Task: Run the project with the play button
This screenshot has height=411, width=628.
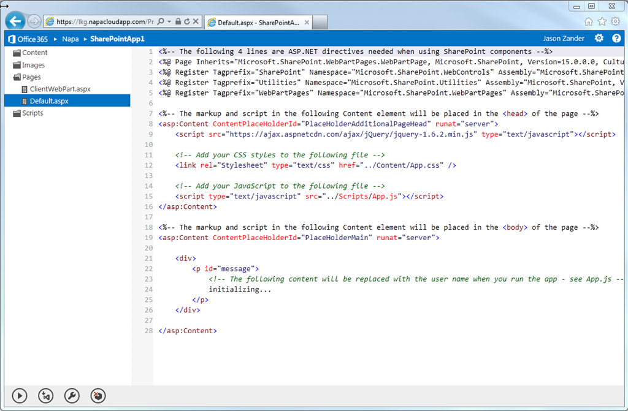Action: point(20,396)
